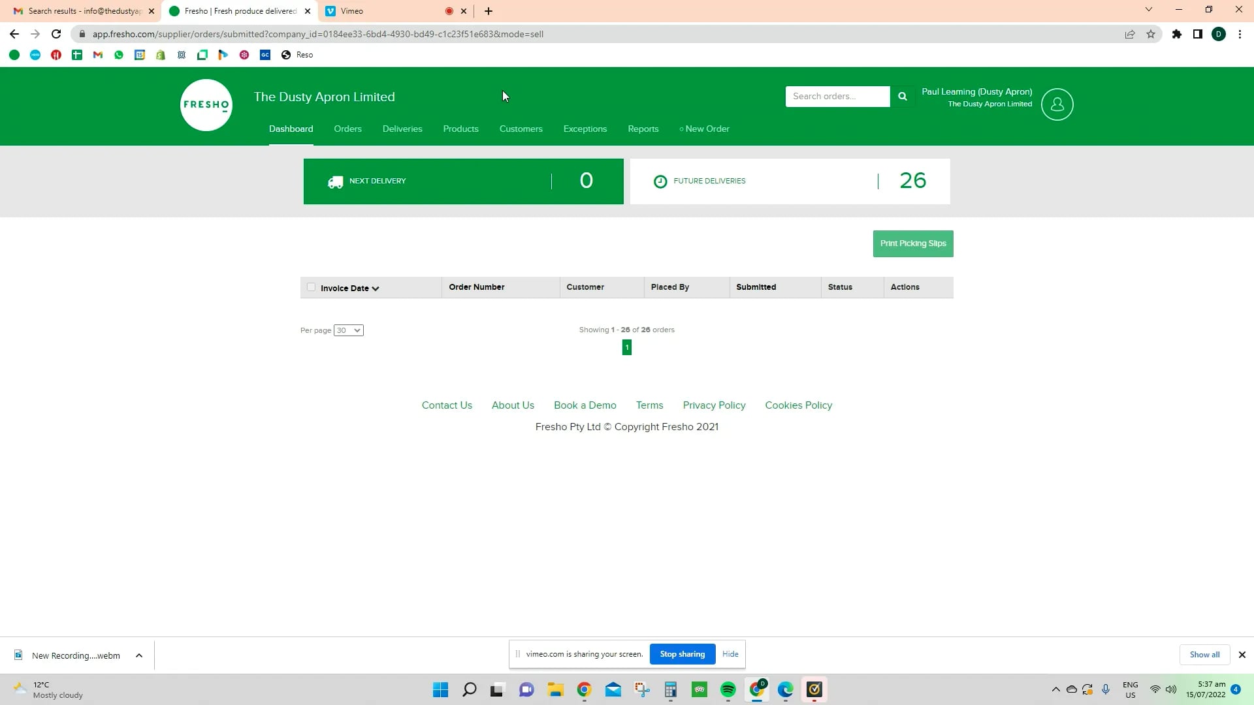Image resolution: width=1254 pixels, height=705 pixels.
Task: Switch to the Reports tab
Action: 643,129
